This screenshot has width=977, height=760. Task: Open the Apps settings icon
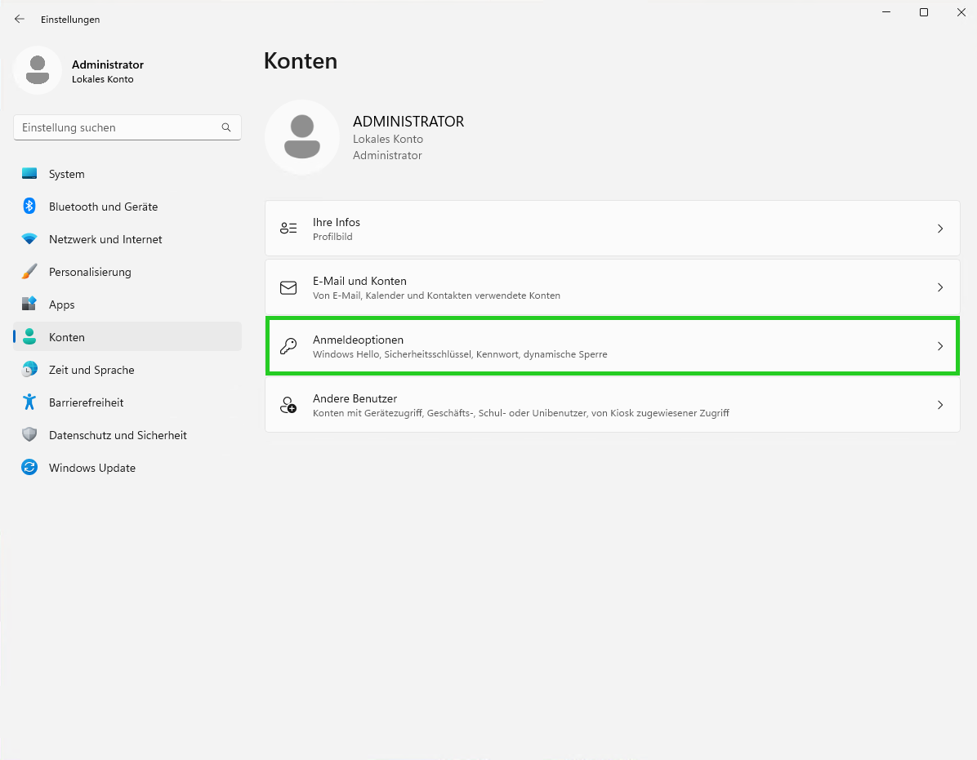pos(29,304)
